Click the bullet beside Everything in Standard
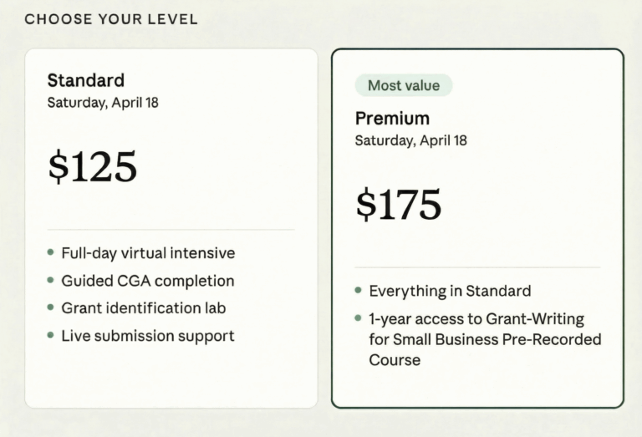The image size is (642, 437). coord(359,291)
